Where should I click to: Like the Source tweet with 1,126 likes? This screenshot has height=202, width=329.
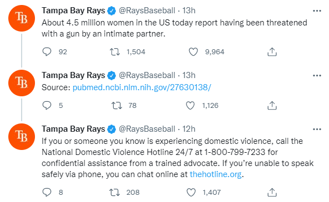190,105
